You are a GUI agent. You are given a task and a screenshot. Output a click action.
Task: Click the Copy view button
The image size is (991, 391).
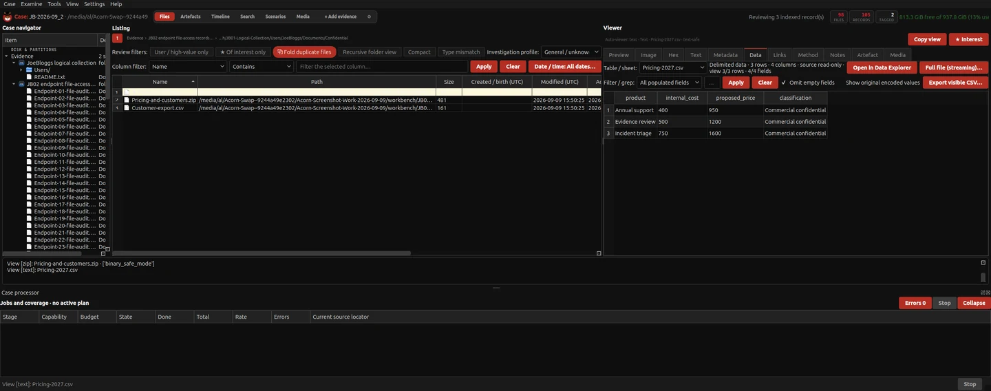coord(927,39)
